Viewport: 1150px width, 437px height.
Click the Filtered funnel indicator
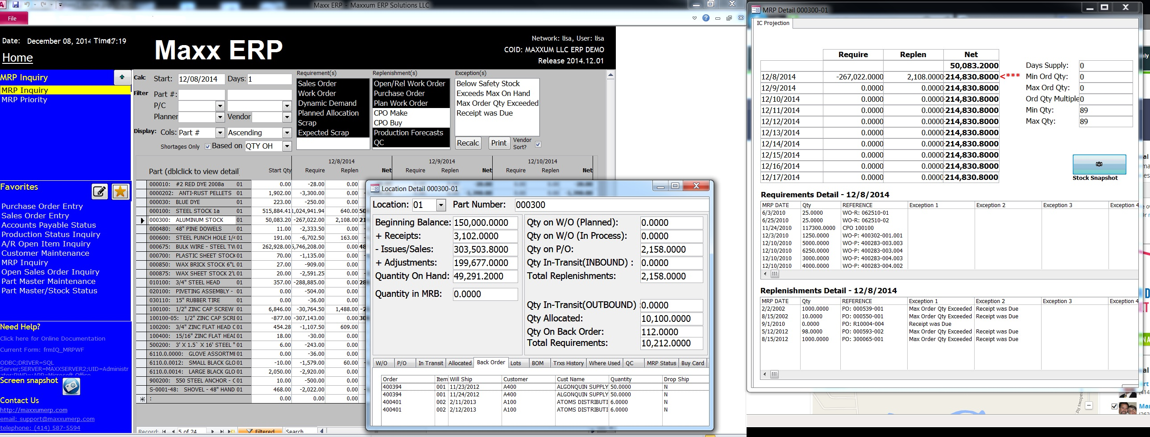click(260, 432)
